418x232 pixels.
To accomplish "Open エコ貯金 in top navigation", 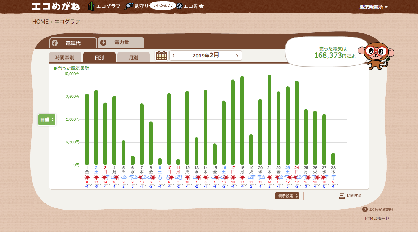I will (190, 6).
